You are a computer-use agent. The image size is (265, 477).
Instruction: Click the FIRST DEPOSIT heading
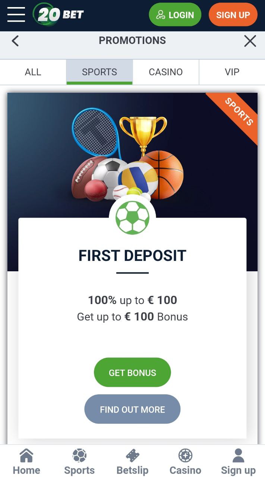tap(132, 256)
